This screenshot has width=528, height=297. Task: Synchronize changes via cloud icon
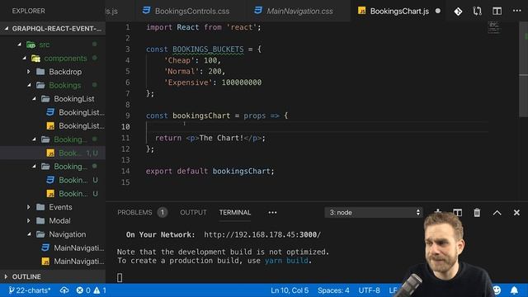pyautogui.click(x=64, y=290)
